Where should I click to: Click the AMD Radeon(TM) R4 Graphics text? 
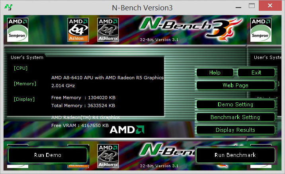tap(86, 117)
